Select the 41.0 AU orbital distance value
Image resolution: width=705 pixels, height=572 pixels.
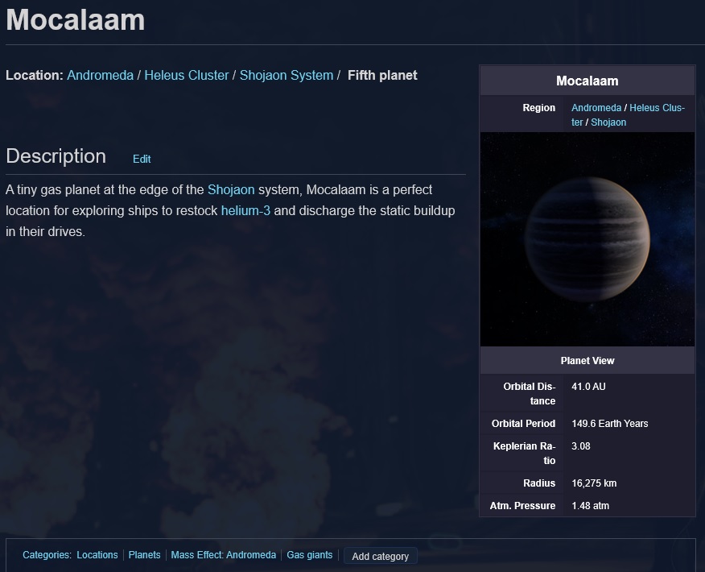tap(588, 387)
